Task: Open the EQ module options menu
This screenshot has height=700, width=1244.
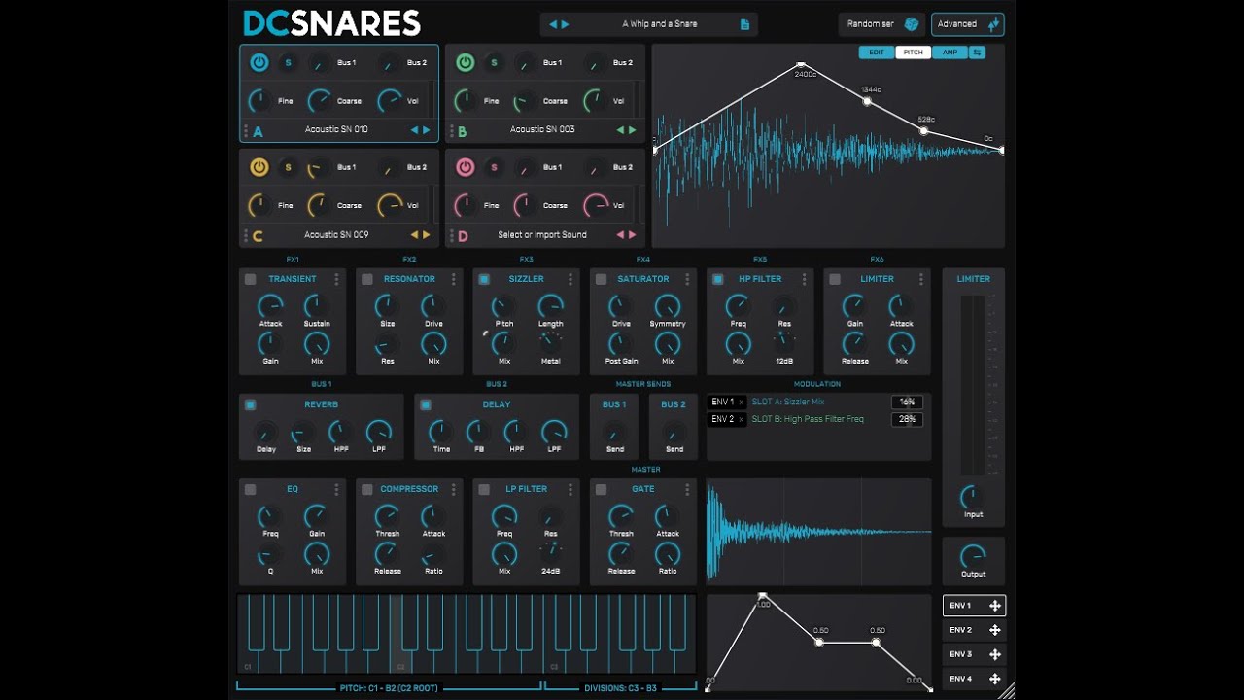Action: tap(337, 489)
